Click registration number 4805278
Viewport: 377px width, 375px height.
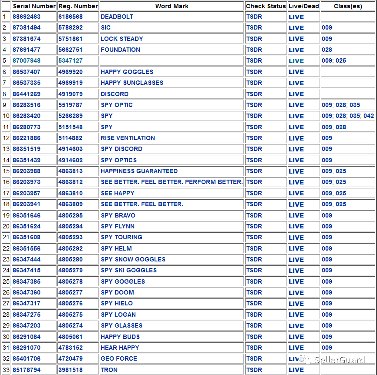71,281
